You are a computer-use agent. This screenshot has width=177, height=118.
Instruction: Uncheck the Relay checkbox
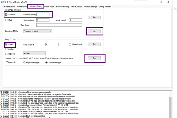point(6,45)
